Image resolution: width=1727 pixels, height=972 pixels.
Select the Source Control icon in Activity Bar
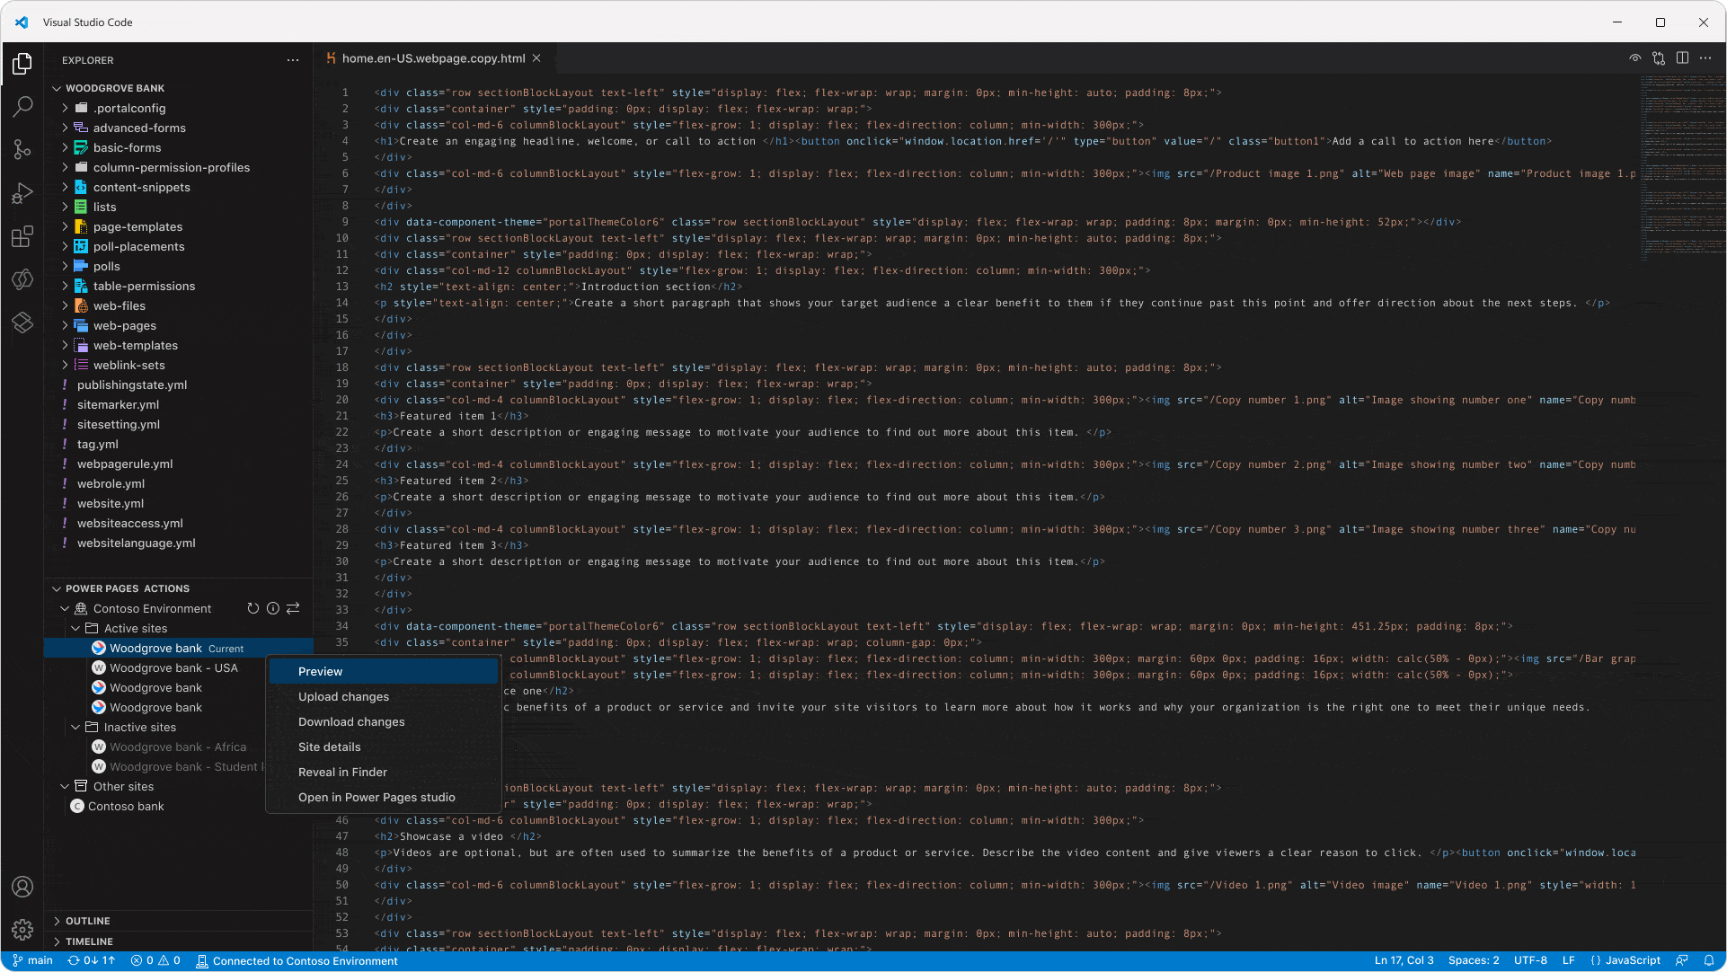point(22,150)
